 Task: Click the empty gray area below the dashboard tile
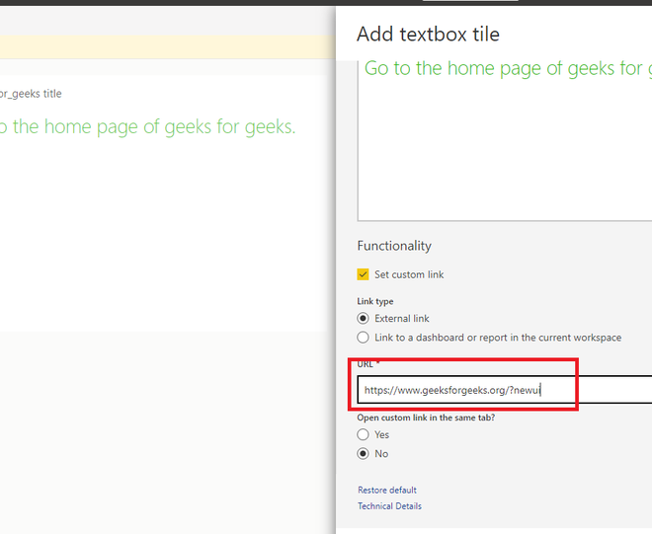168,424
